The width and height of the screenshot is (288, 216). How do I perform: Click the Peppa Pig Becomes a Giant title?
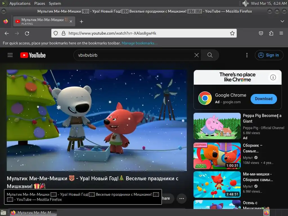262,118
